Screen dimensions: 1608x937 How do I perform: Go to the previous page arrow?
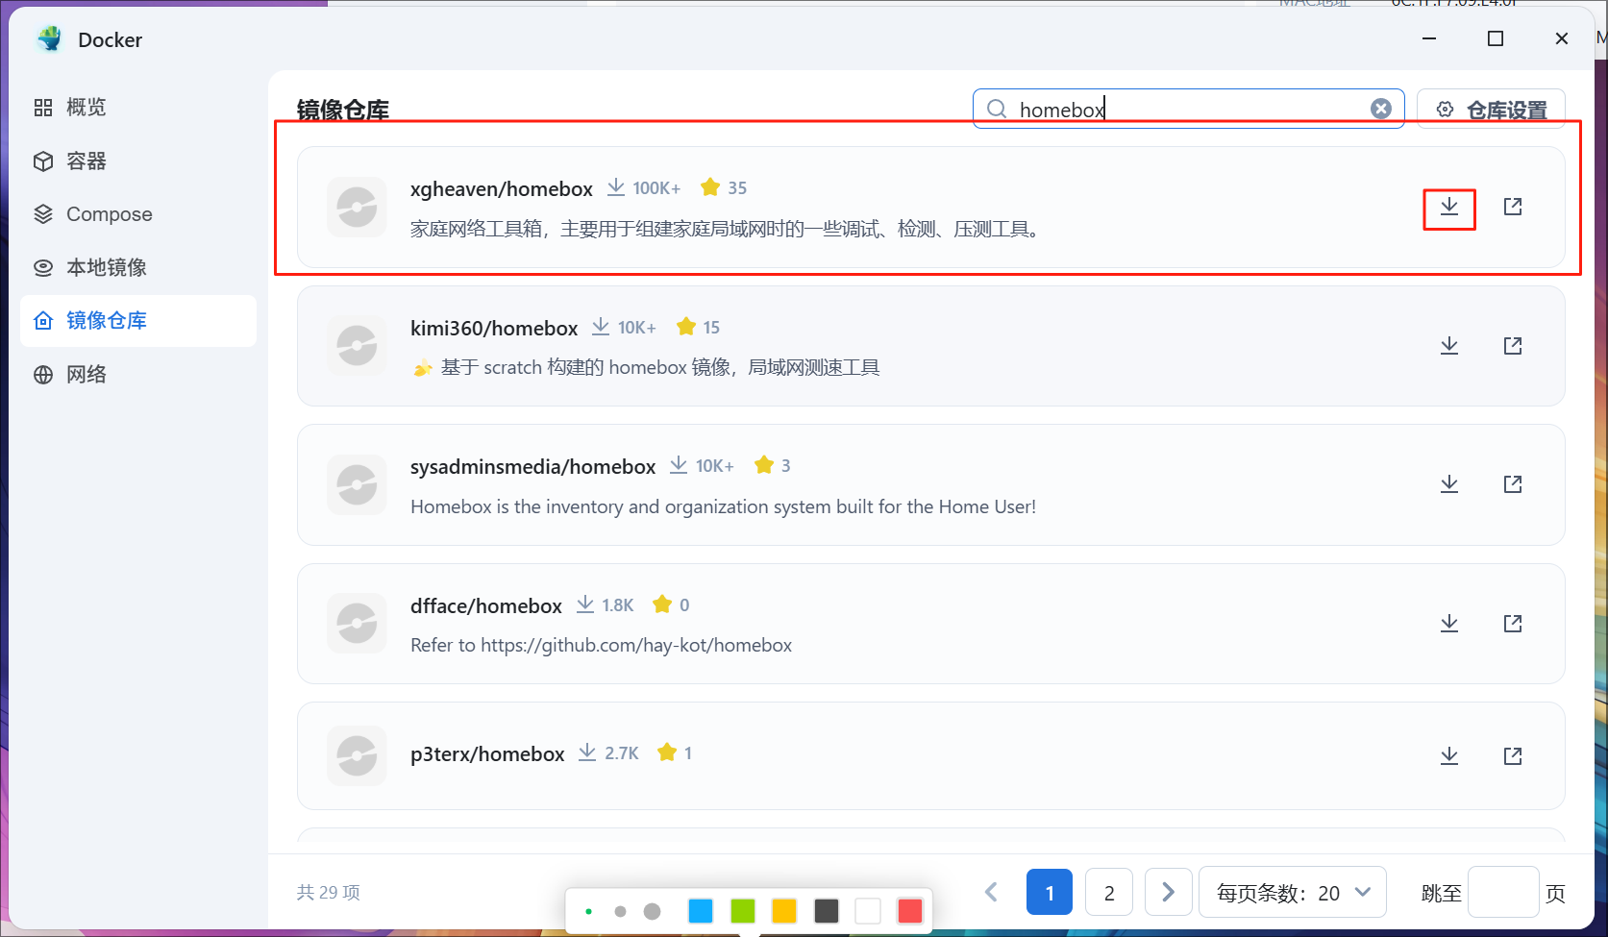click(x=991, y=893)
